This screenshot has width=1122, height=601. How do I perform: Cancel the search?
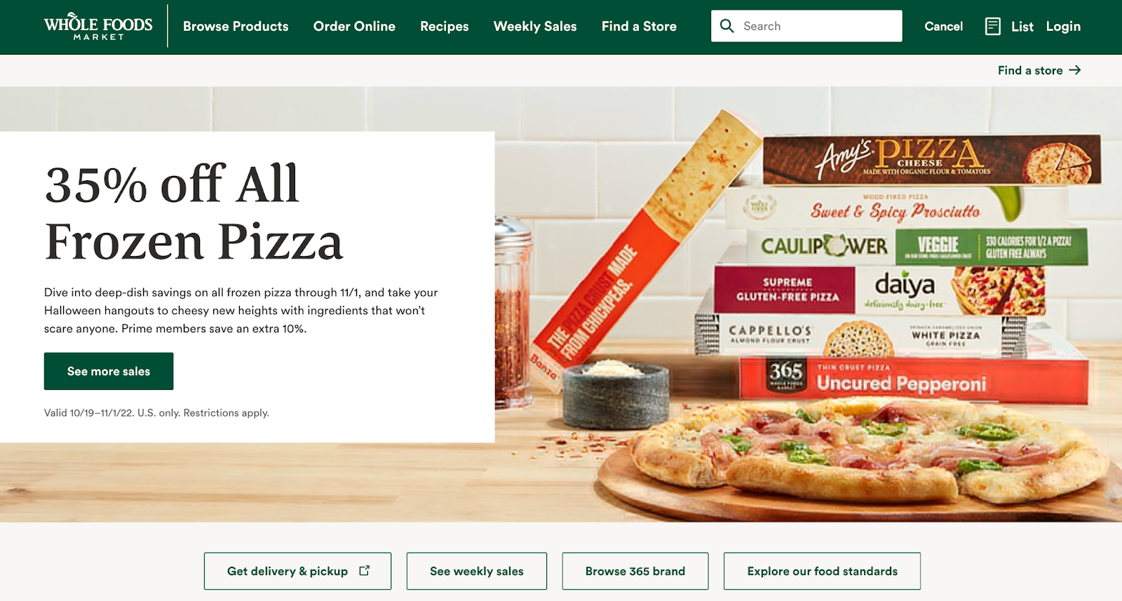coord(943,27)
